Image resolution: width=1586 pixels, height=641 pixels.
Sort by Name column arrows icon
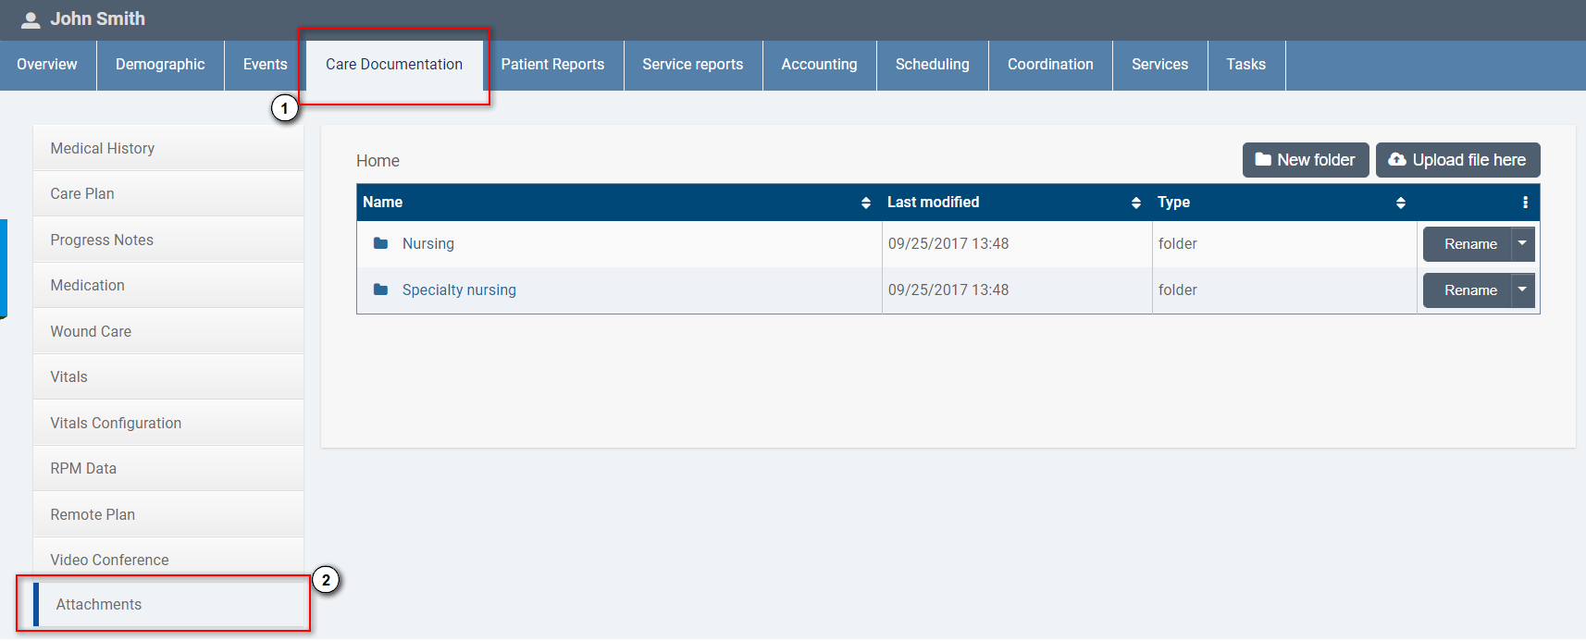865,203
